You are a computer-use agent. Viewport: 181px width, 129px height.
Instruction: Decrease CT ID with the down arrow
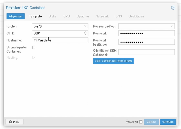85,34
